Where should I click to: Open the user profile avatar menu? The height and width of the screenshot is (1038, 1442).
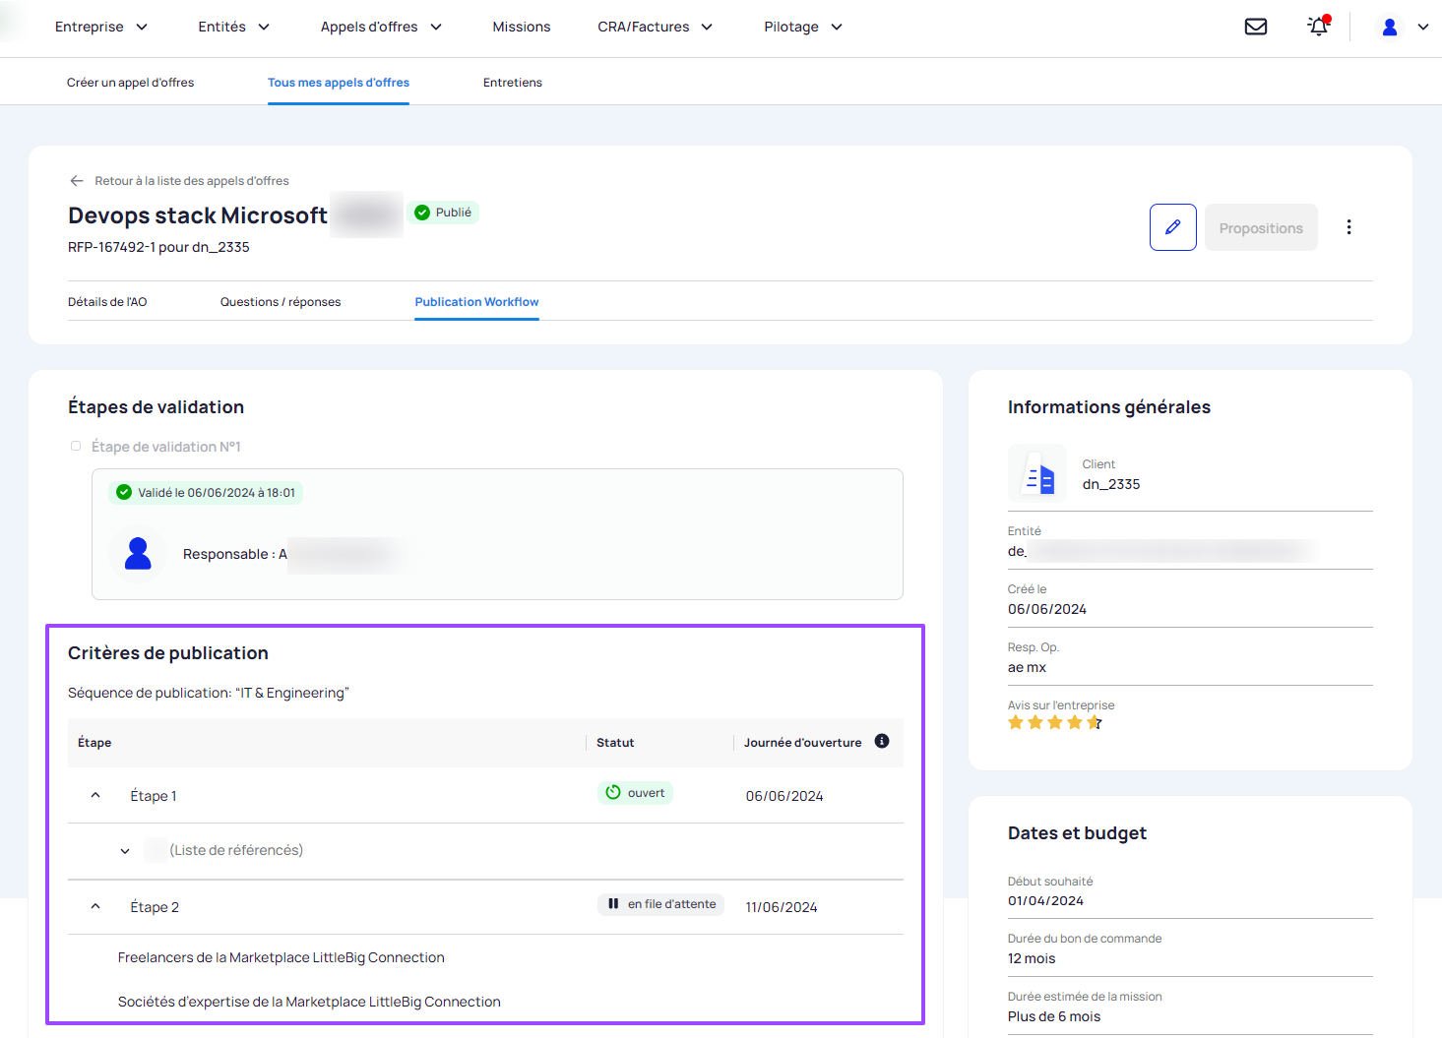(1390, 28)
